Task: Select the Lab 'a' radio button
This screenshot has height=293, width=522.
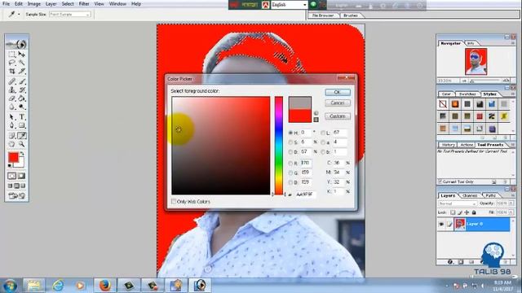Action: click(x=323, y=142)
